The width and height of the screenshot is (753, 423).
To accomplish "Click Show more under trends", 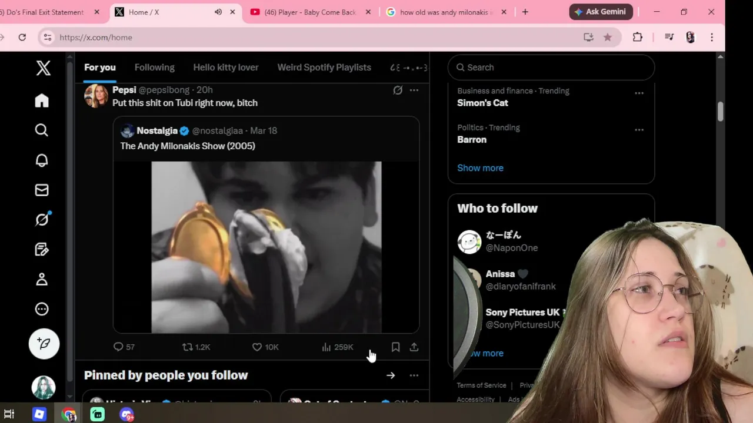I will tap(480, 168).
